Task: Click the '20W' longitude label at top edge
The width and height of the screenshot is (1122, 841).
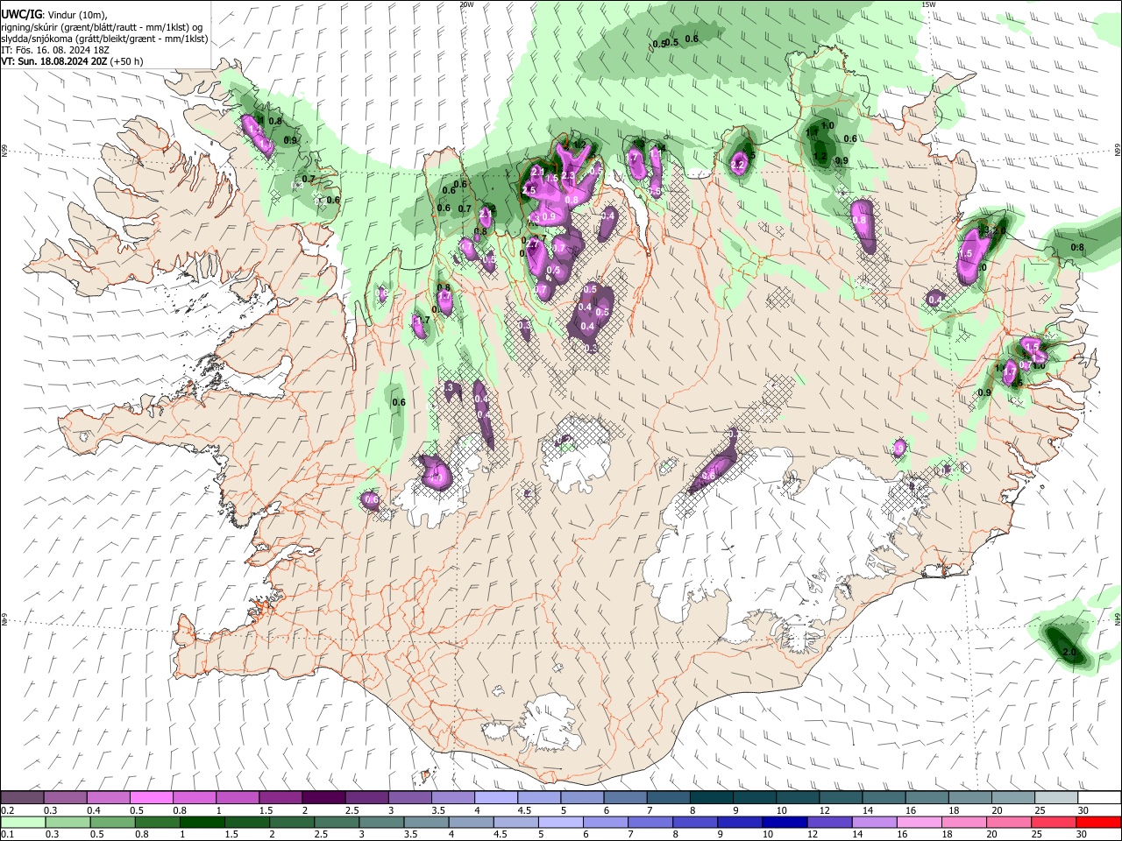Action: point(466,4)
